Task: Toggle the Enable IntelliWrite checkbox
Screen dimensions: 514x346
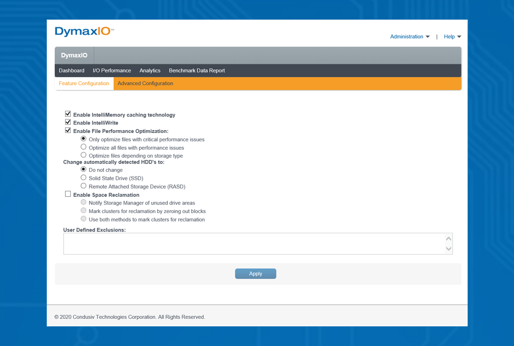Action: pos(68,122)
